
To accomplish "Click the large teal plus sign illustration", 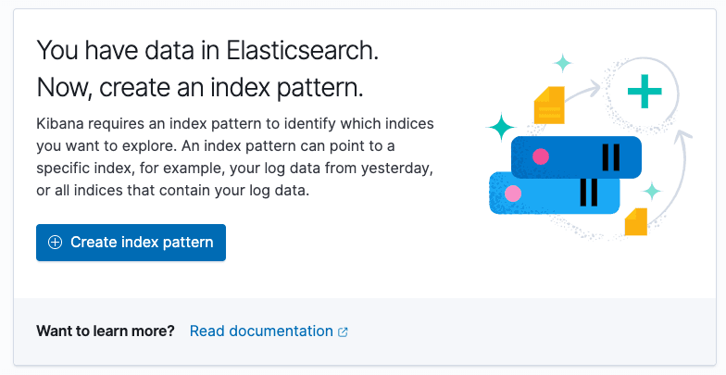I will [x=645, y=92].
